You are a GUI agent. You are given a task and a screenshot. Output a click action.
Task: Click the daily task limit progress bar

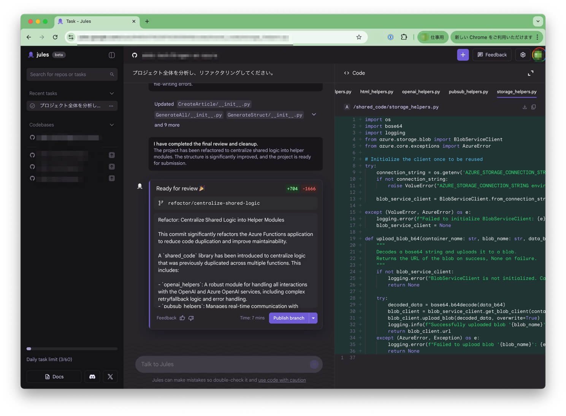click(x=72, y=349)
